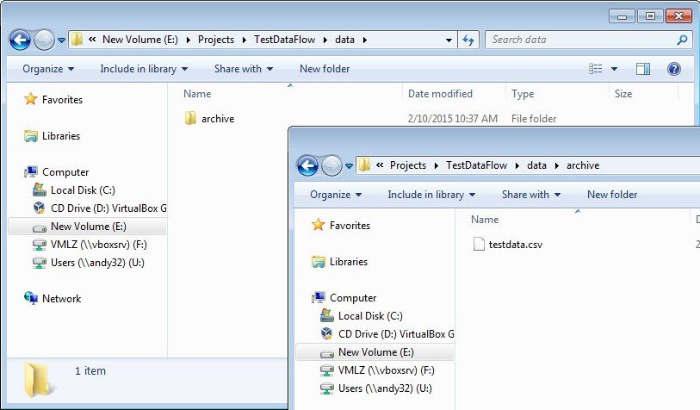This screenshot has width=700, height=410.
Task: Toggle the preview pane icon
Action: (643, 69)
